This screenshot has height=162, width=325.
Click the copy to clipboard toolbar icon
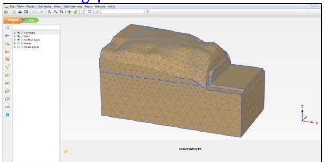pyautogui.click(x=14, y=12)
